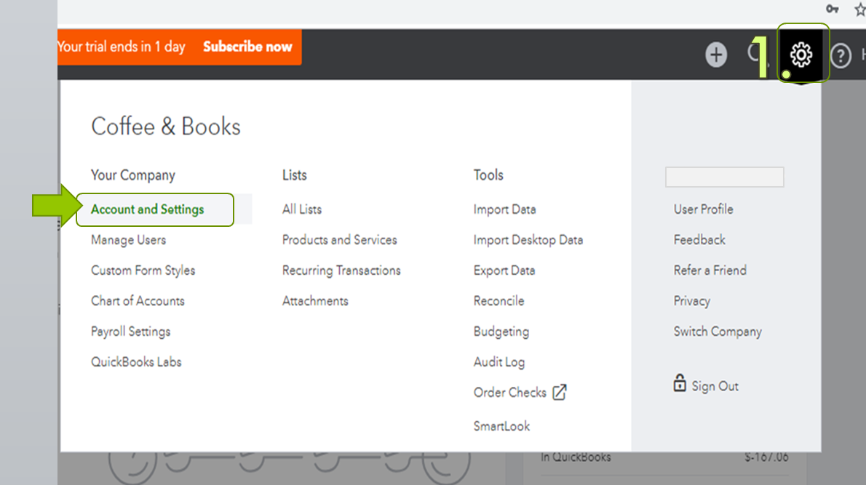Screen dimensions: 866x485
Task: Open All Lists
Action: [301, 209]
